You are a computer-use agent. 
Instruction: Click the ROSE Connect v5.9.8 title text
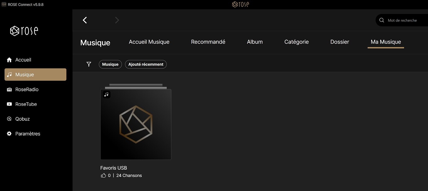click(26, 4)
